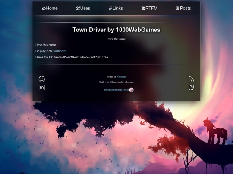The height and width of the screenshot is (174, 233).
Task: Click the Discord icon in footer
Action: click(x=42, y=79)
